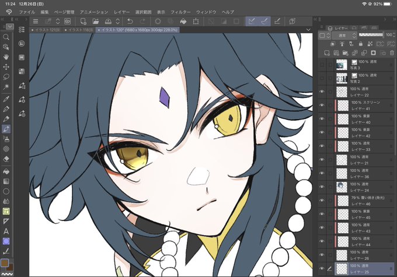The image size is (397, 277).
Task: Toggle the Lock layer padlock icon
Action: point(361,44)
